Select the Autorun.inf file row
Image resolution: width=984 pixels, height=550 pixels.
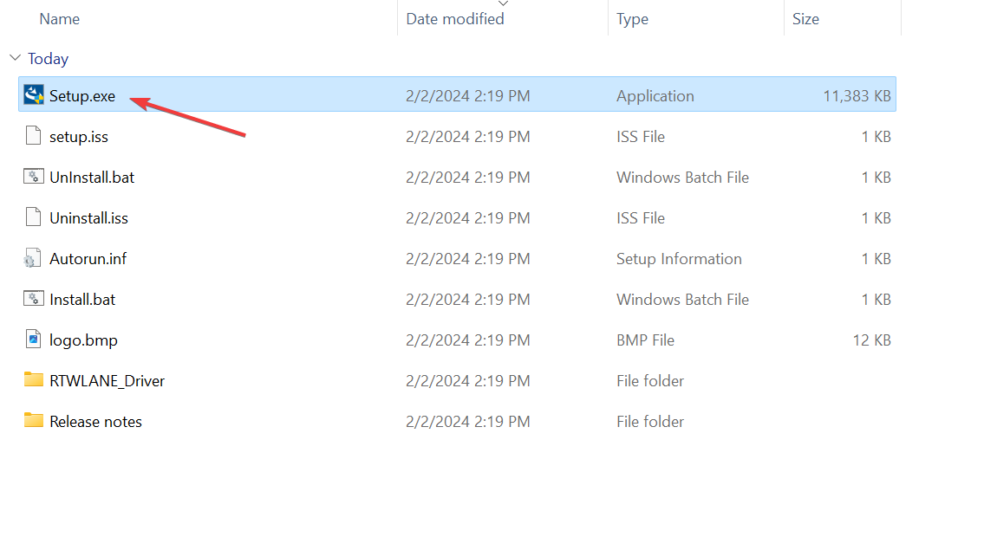coord(88,258)
